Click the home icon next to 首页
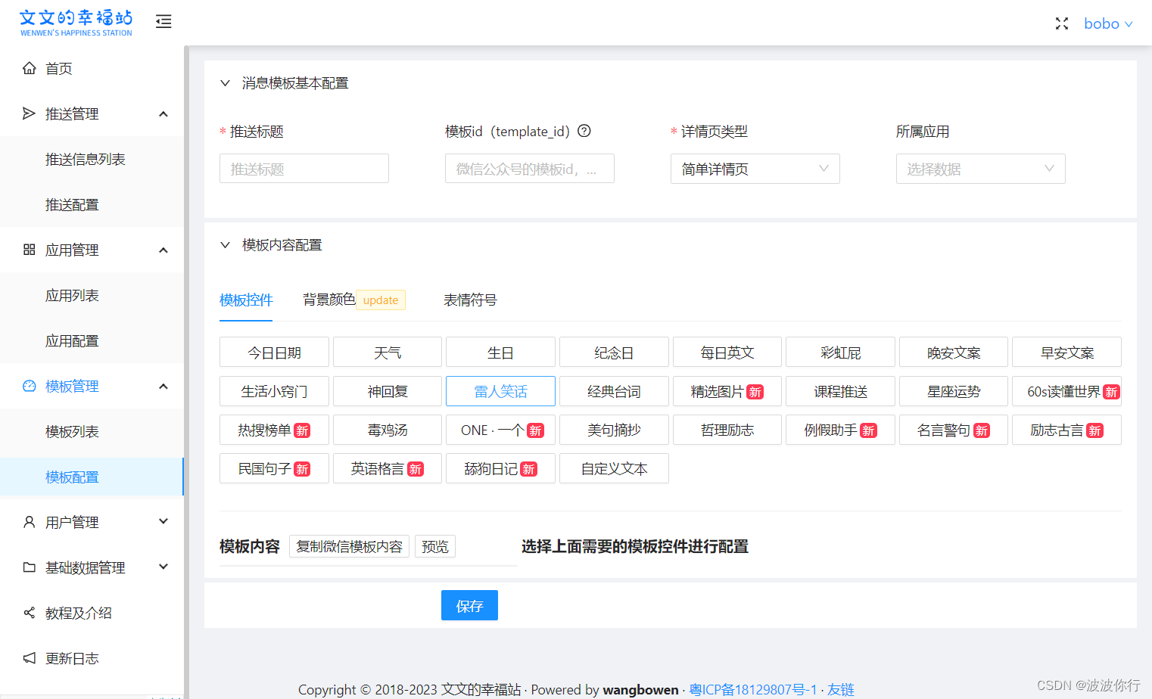The image size is (1152, 699). coord(30,68)
